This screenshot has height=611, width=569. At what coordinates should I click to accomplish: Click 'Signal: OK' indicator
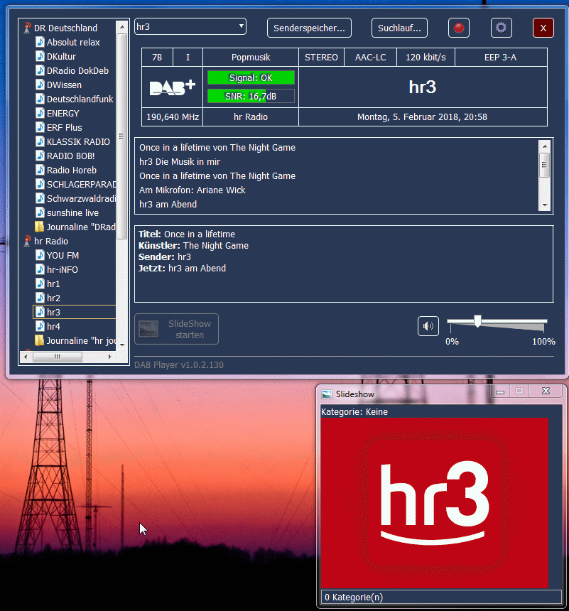click(251, 77)
